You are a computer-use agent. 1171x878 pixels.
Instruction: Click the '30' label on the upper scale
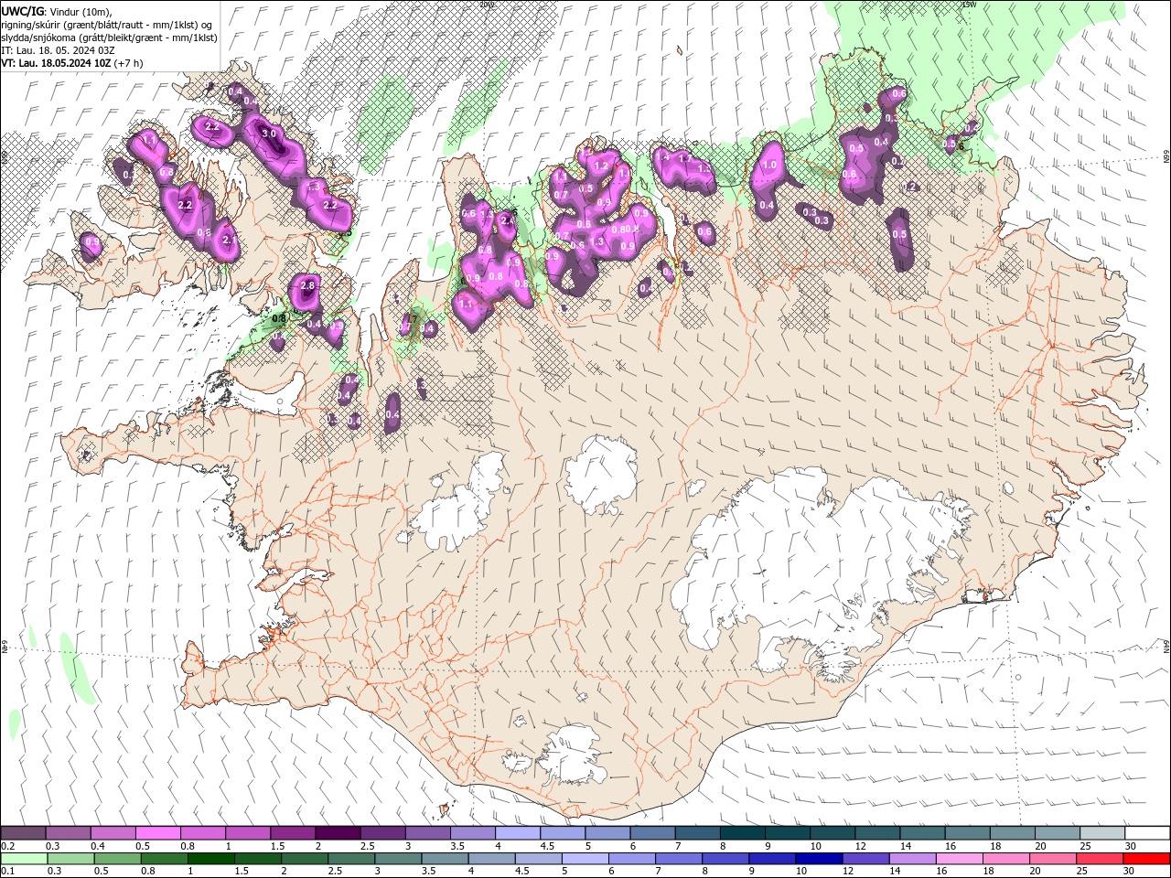coord(1131,846)
